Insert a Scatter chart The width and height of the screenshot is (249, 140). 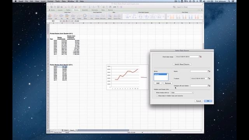click(x=79, y=16)
